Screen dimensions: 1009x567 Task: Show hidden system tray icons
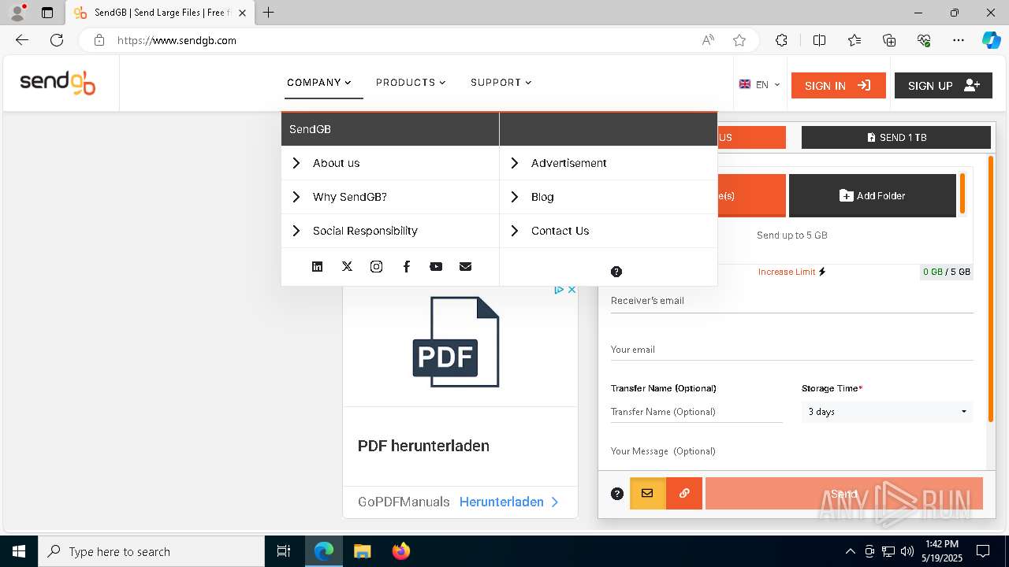(x=850, y=551)
